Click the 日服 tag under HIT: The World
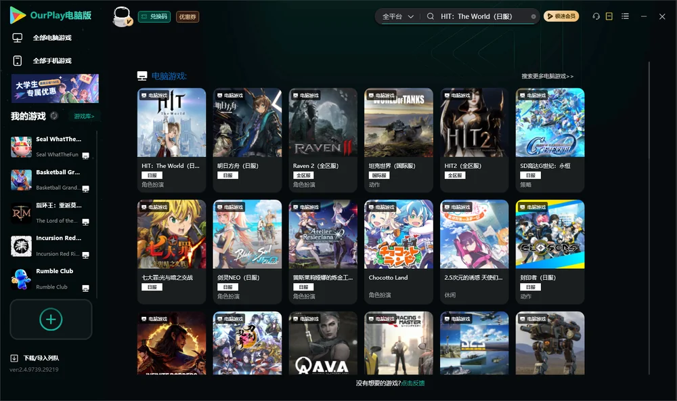 click(x=152, y=175)
